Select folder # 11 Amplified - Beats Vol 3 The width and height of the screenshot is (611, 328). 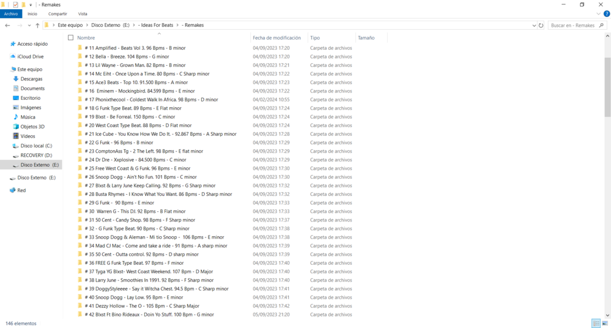(x=135, y=48)
